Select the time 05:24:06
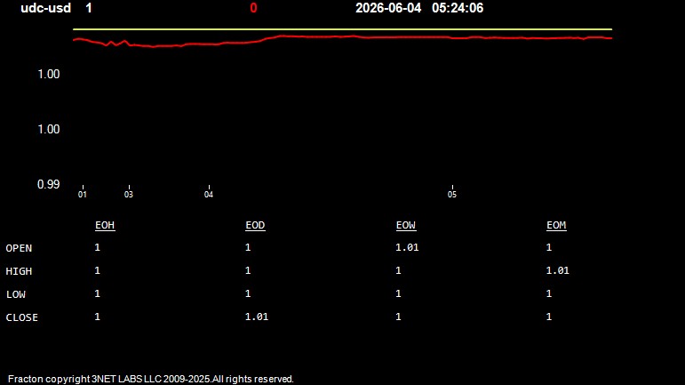 pyautogui.click(x=458, y=8)
